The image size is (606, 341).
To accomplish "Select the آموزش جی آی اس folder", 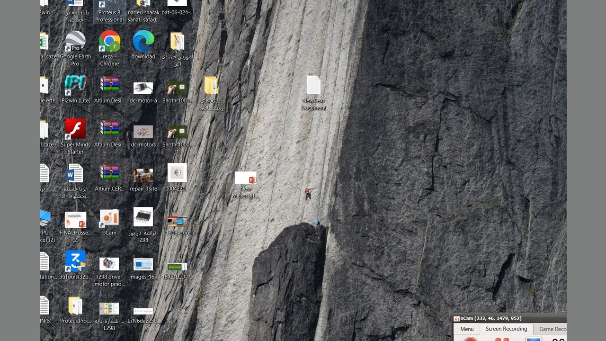I will 177,48.
